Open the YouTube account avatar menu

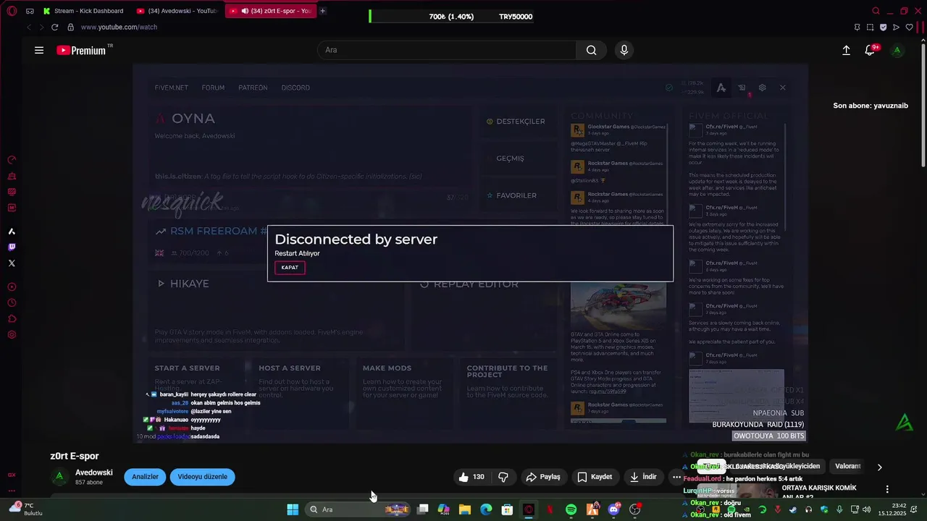click(x=897, y=50)
